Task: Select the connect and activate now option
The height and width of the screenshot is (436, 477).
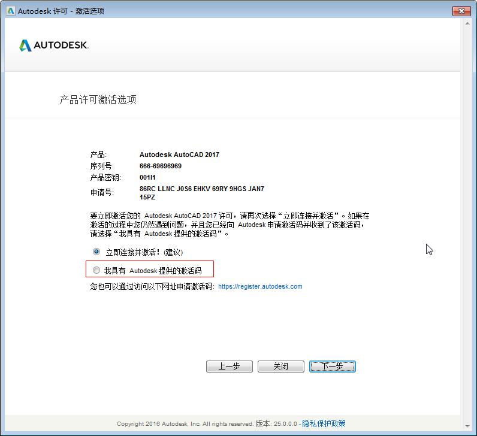Action: click(96, 252)
